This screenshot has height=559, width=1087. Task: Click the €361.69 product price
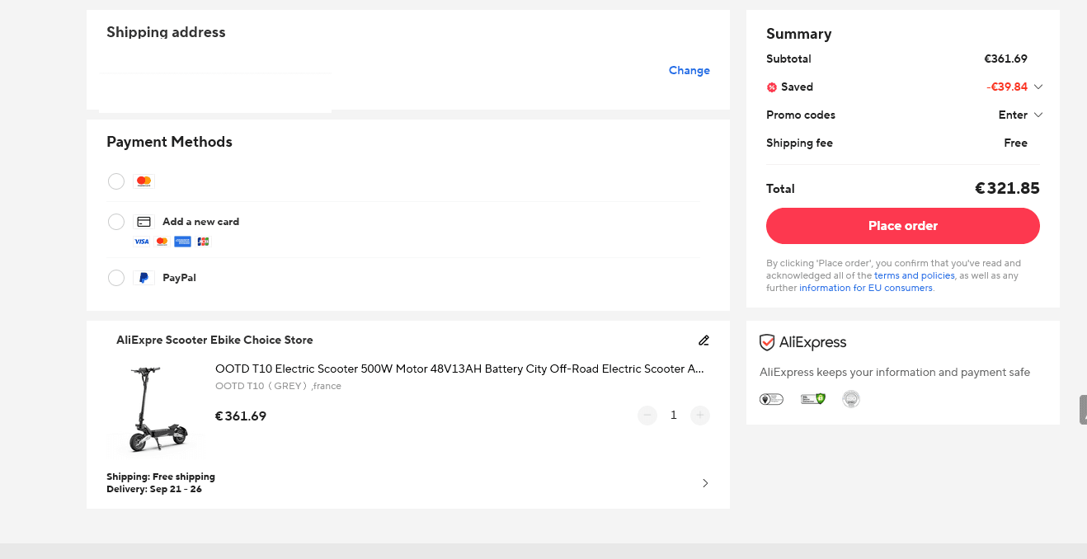click(241, 416)
